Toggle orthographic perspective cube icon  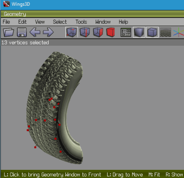tap(152, 32)
